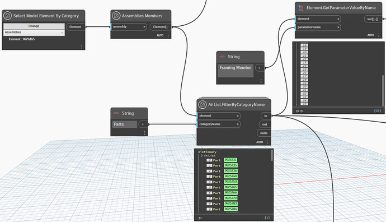Open the three-dot menu of the FilterByCategoryName node

pyautogui.click(x=267, y=142)
